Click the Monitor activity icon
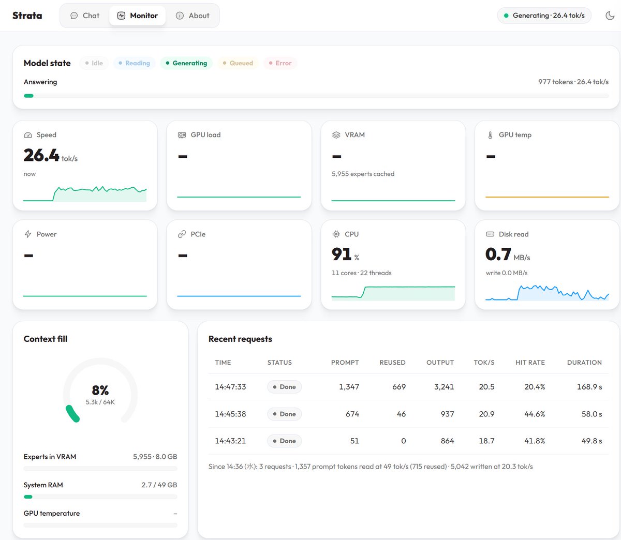This screenshot has height=540, width=621. click(121, 16)
